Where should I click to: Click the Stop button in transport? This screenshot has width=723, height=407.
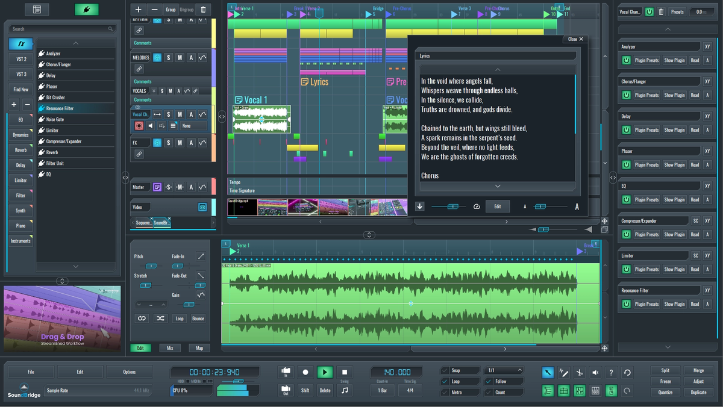pyautogui.click(x=344, y=373)
